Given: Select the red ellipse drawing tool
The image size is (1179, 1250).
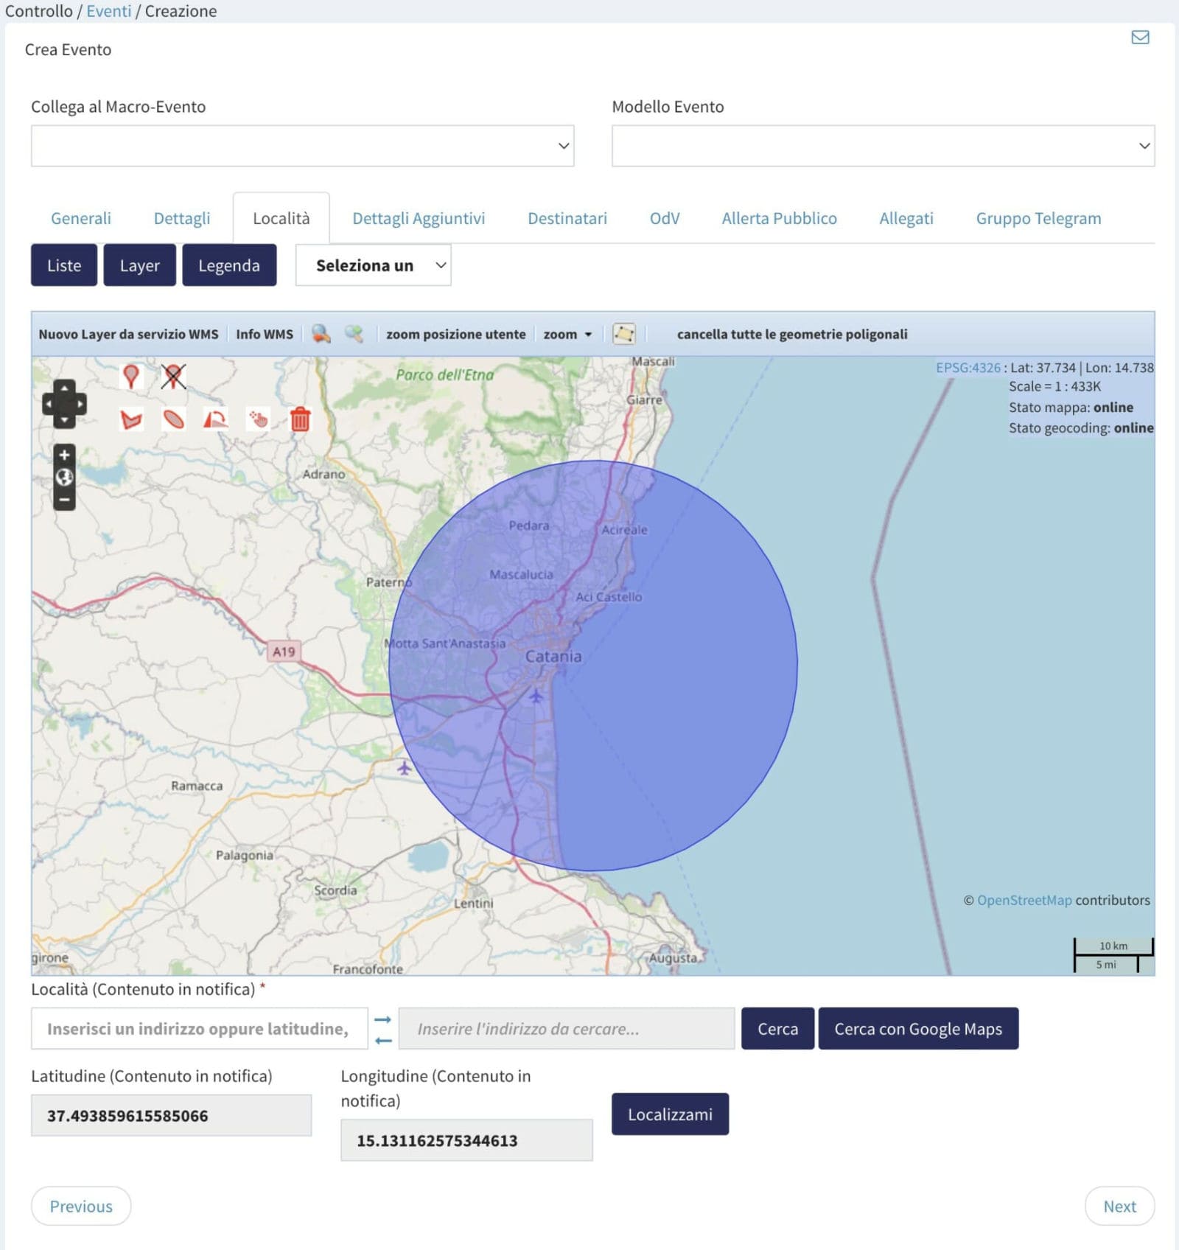Looking at the screenshot, I should click(x=173, y=419).
